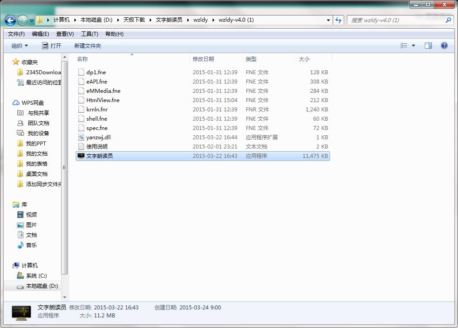Image resolution: width=458 pixels, height=328 pixels.
Task: Click the yanzwj.dll file icon
Action: (81, 137)
